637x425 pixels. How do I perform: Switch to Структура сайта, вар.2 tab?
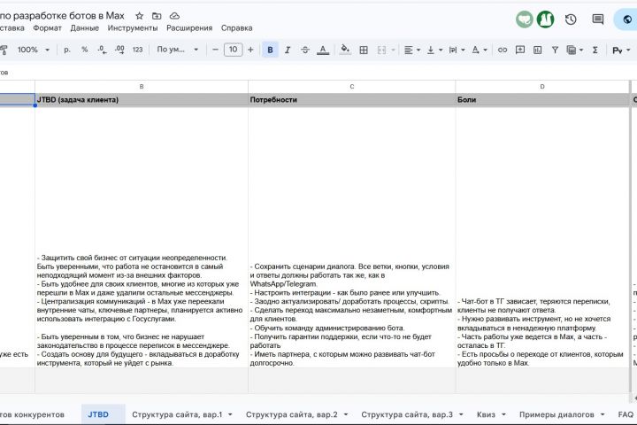click(292, 414)
